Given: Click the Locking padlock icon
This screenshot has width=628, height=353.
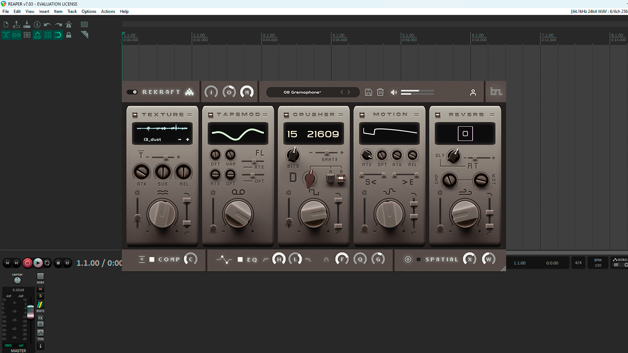Looking at the screenshot, I should [x=69, y=35].
